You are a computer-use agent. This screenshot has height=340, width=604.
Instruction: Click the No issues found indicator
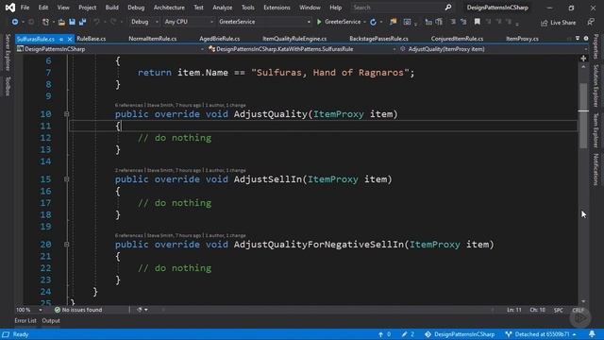click(x=78, y=310)
